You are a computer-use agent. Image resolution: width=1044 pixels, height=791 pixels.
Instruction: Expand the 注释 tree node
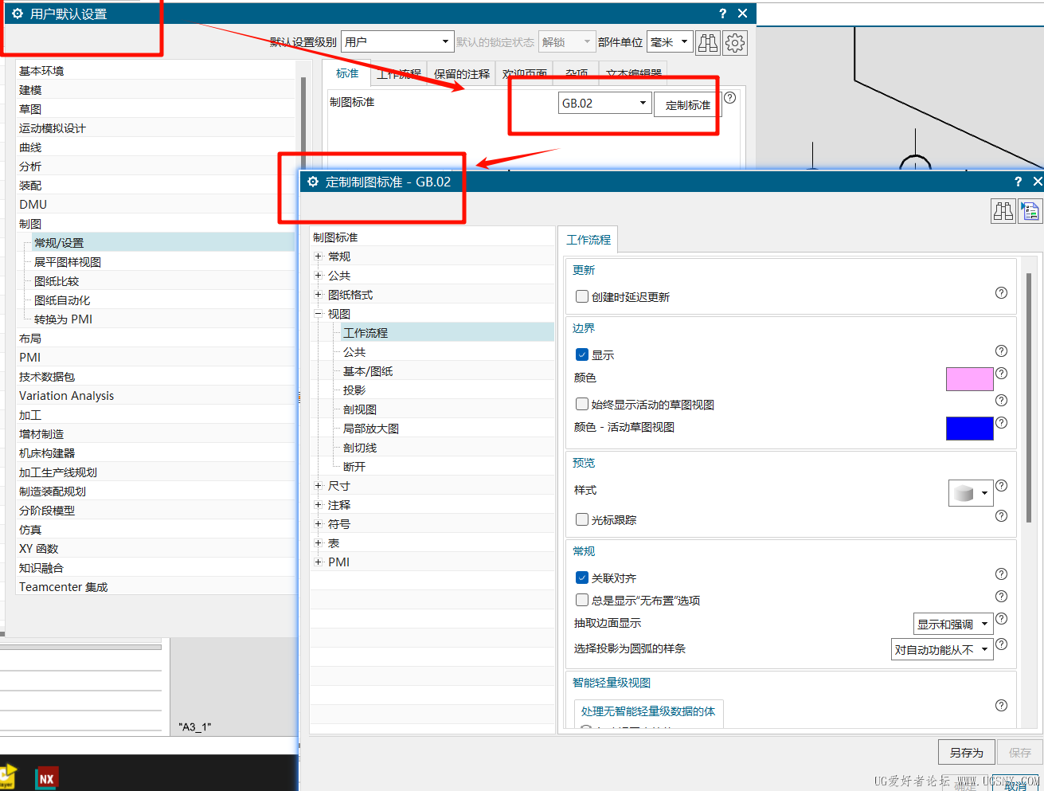(x=319, y=505)
